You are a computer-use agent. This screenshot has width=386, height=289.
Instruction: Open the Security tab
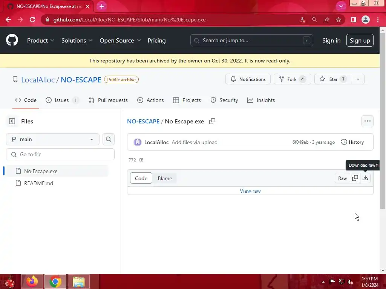click(x=224, y=100)
